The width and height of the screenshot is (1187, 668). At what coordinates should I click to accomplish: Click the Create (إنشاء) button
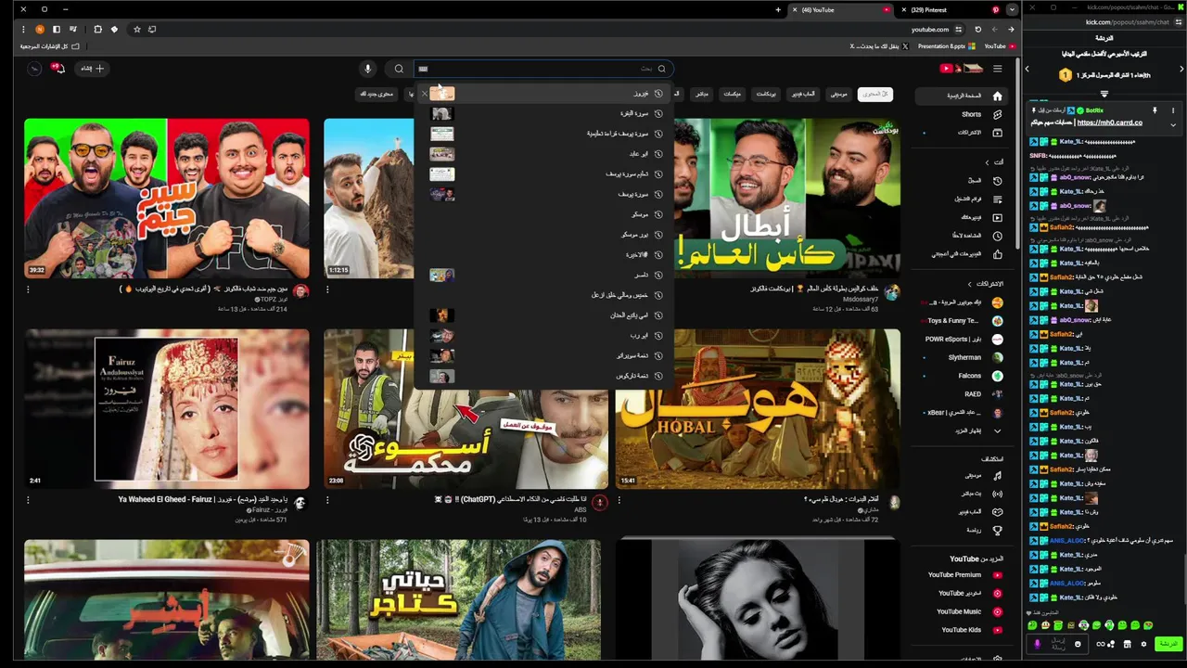click(91, 69)
